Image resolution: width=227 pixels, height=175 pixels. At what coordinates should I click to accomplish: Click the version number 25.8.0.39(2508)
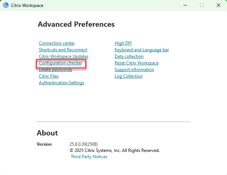tap(83, 144)
